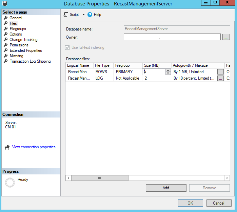Open the Options page
The width and height of the screenshot is (237, 212).
[16, 34]
